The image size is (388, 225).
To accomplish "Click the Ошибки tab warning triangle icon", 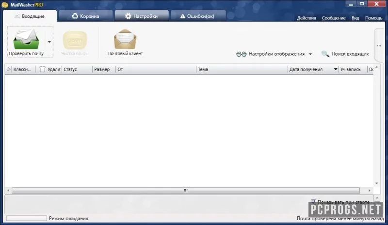I will point(183,16).
